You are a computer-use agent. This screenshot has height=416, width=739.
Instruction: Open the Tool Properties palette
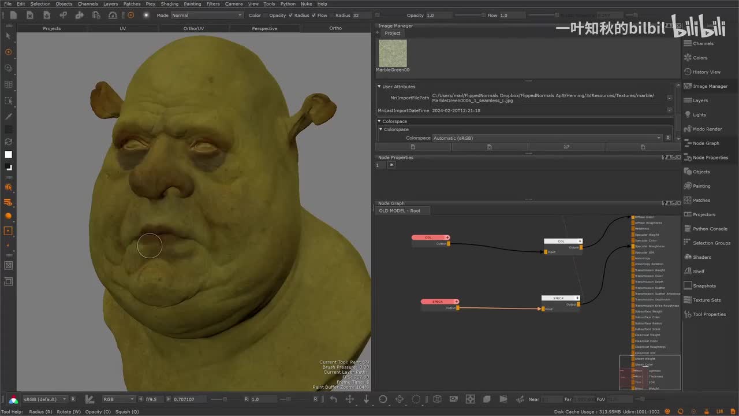709,314
